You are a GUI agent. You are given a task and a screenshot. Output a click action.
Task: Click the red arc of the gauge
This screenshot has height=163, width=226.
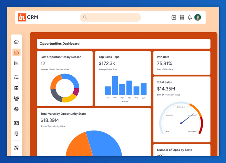[201, 125]
